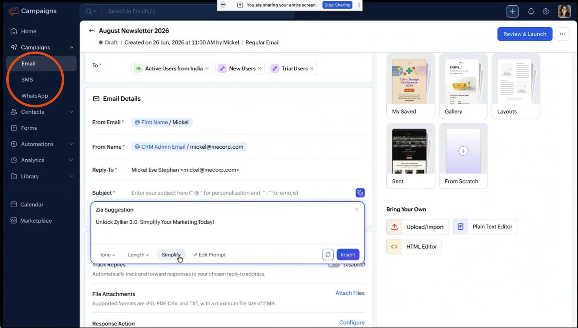Viewport: 578px width, 328px height.
Task: Toggle the Track Replies switch
Action: (x=334, y=265)
